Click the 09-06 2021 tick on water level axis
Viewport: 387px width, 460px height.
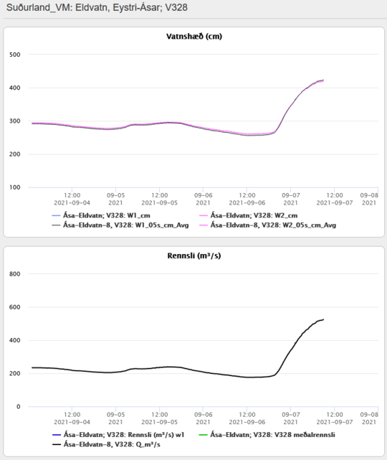click(203, 199)
